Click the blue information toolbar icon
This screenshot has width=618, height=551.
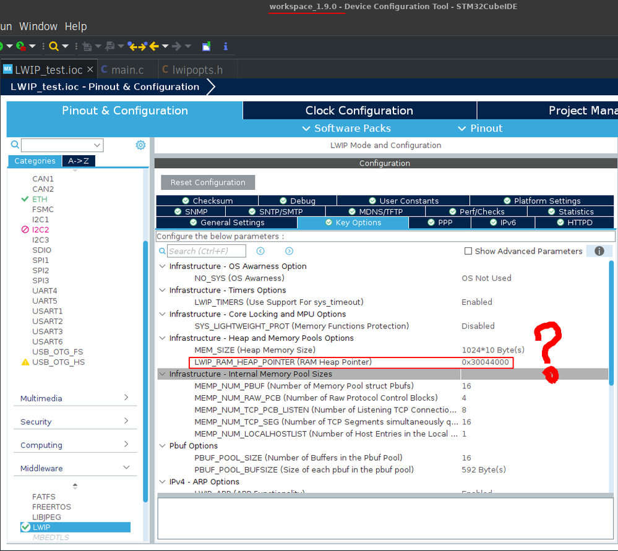tap(225, 46)
